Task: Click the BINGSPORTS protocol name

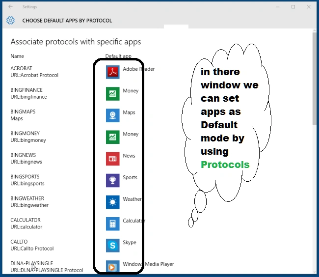Action: [25, 177]
